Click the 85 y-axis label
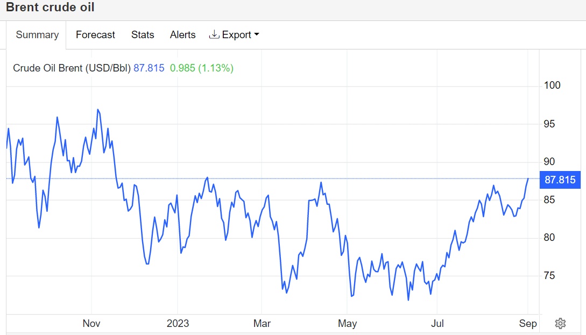Screen dimensions: 586x335 pyautogui.click(x=549, y=200)
